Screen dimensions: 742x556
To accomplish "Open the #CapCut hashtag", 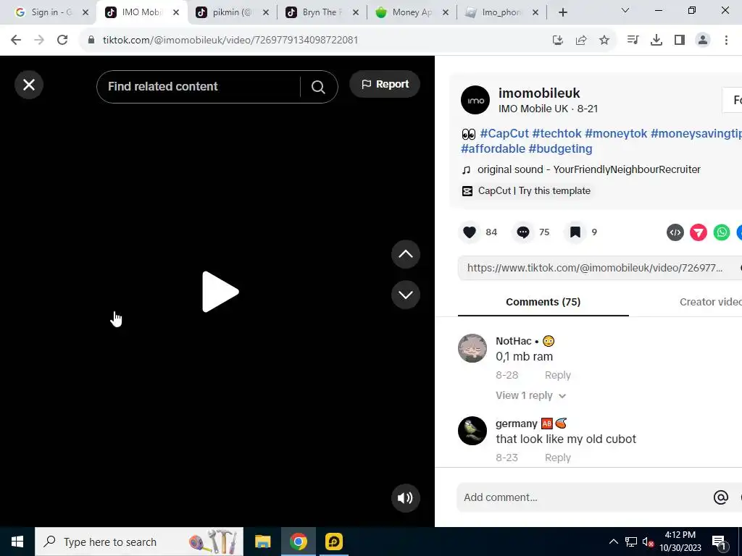I will tap(504, 133).
